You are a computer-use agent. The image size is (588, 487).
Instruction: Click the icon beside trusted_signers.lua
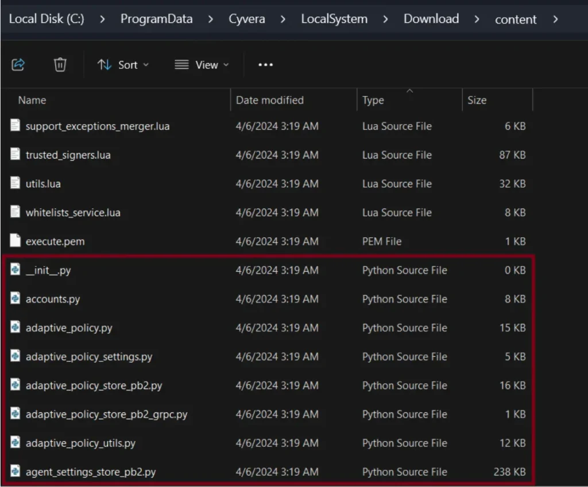tap(16, 154)
